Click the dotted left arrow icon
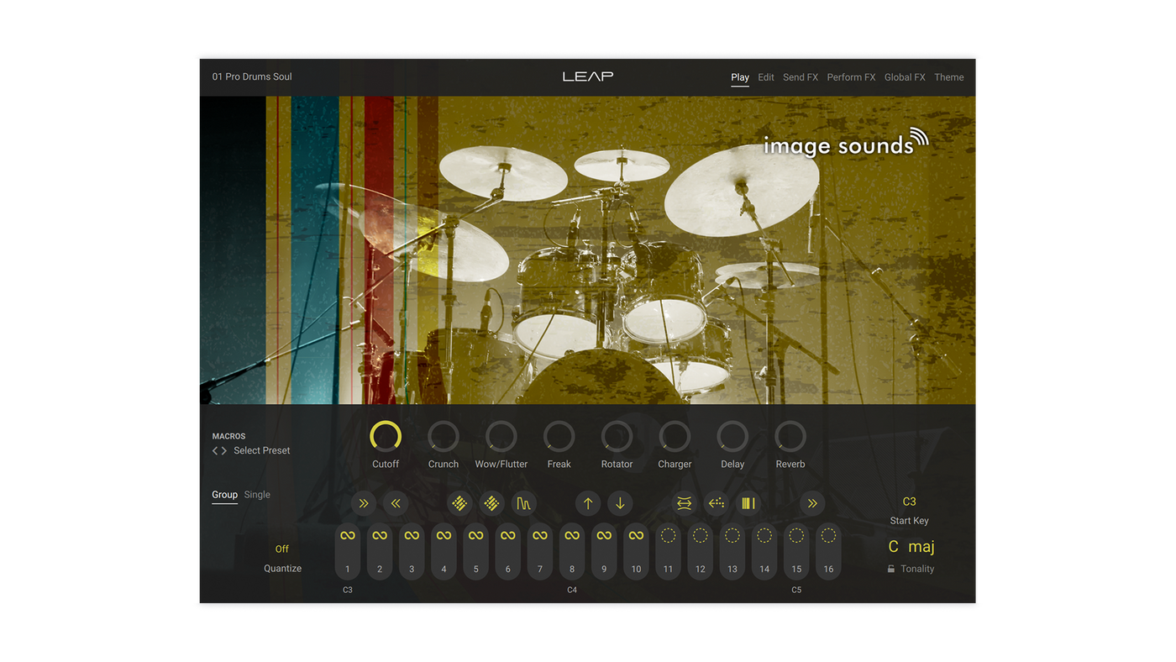 (716, 503)
